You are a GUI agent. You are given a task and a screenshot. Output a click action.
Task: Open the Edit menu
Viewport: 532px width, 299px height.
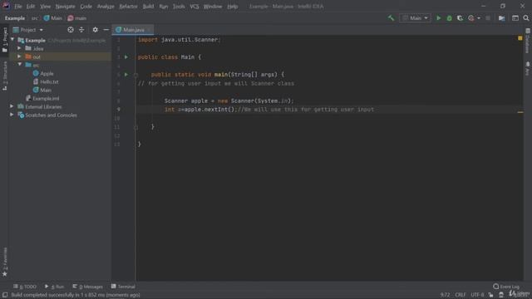[31, 7]
